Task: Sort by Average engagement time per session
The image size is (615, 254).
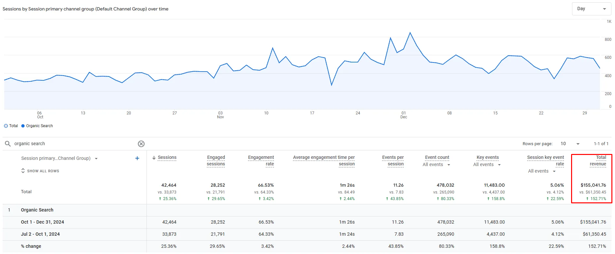Action: point(324,161)
